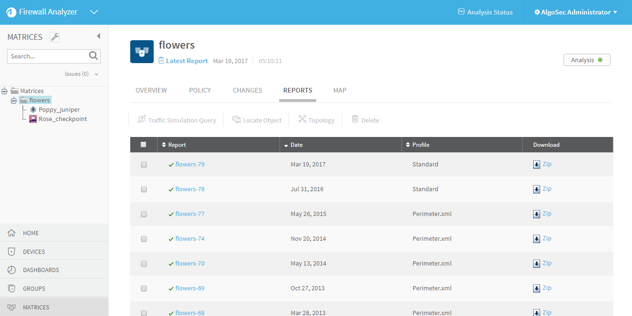Screen dimensions: 632x316
Task: Click the matrices wrench settings icon
Action: [x=54, y=37]
